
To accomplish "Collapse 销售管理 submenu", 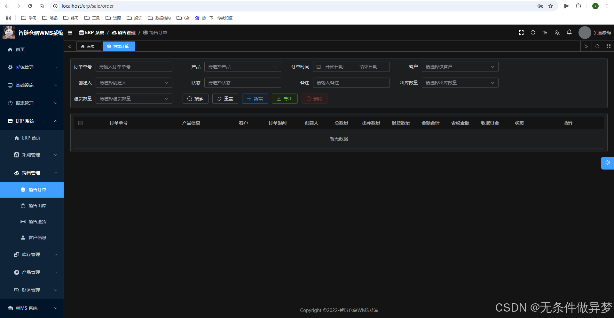I will pyautogui.click(x=32, y=173).
